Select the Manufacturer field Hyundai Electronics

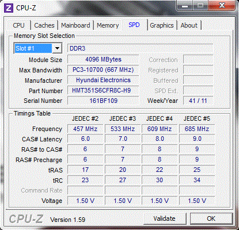103,80
